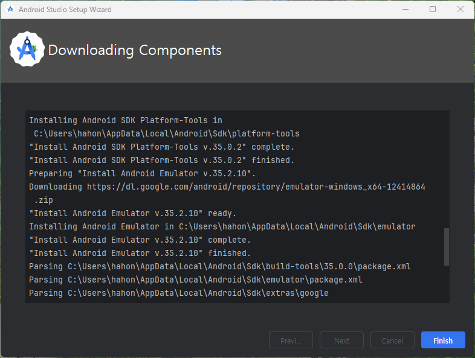Click the 'Android Studio Setup Wizard' window title

click(x=65, y=10)
